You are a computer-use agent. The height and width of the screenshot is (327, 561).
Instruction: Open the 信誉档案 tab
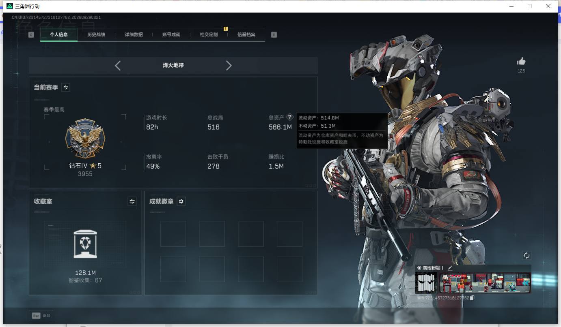tap(246, 35)
